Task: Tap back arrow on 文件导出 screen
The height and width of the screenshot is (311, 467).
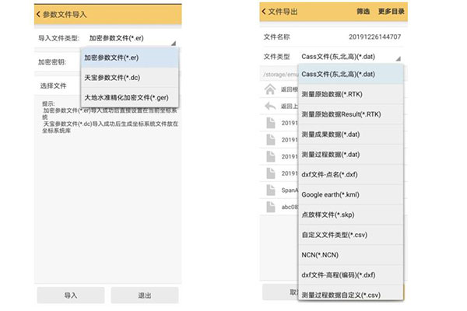Action: (263, 12)
